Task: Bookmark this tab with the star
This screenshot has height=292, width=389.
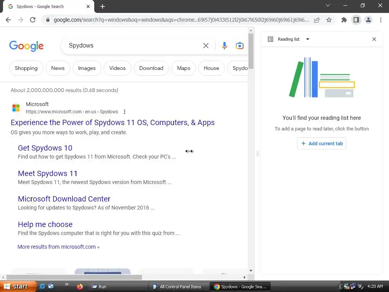Action: (x=329, y=20)
